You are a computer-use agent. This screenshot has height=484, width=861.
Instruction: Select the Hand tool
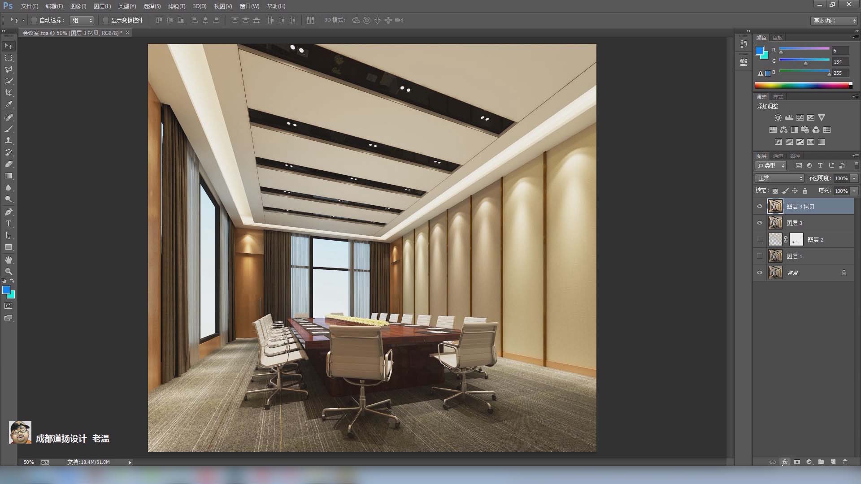coord(9,260)
